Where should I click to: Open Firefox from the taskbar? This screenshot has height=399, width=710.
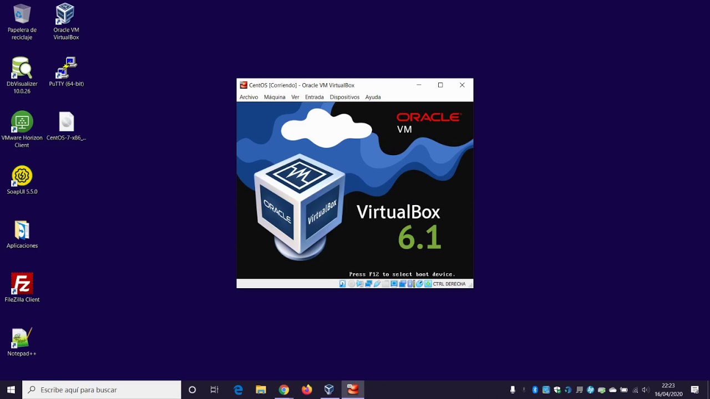307,390
